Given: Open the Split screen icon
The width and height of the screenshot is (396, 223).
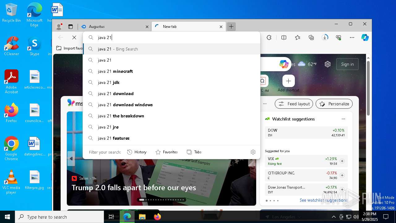Looking at the screenshot, I should pos(284,37).
